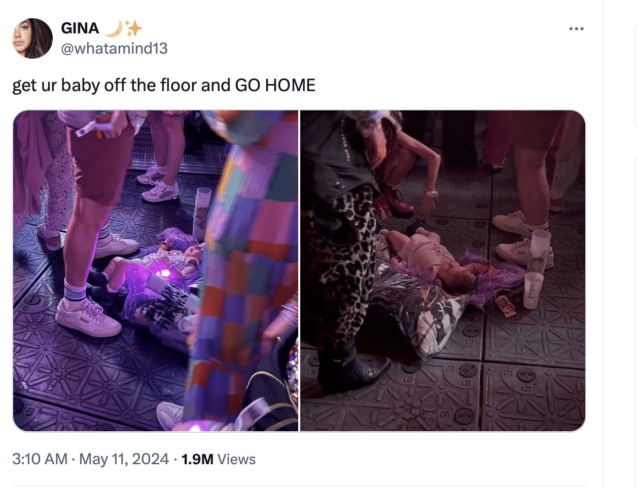Click the words GO HOME in the tweet

click(275, 85)
